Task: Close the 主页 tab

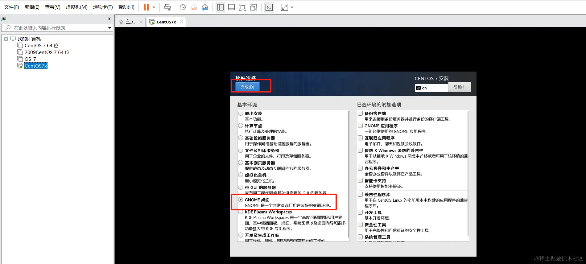Action: (x=141, y=22)
